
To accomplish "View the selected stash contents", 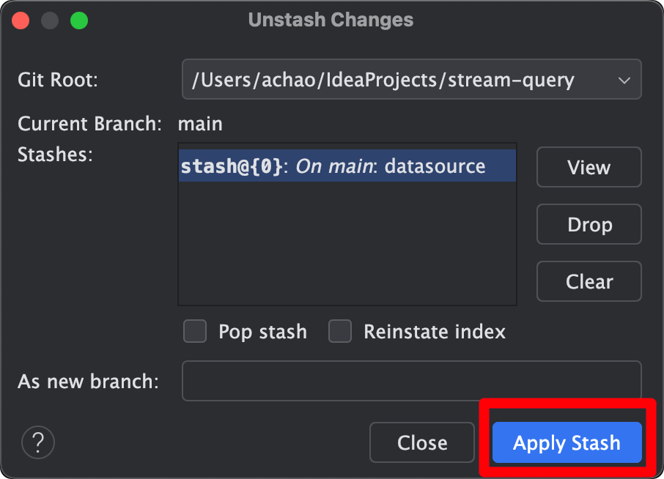I will (x=589, y=168).
